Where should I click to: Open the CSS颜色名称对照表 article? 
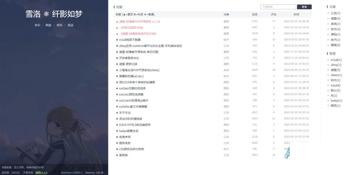point(132,149)
